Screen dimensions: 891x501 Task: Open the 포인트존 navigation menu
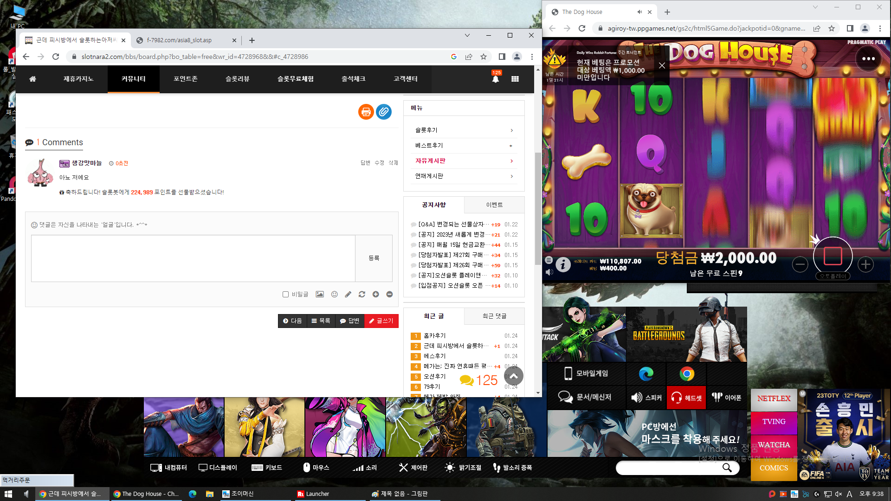(x=186, y=79)
